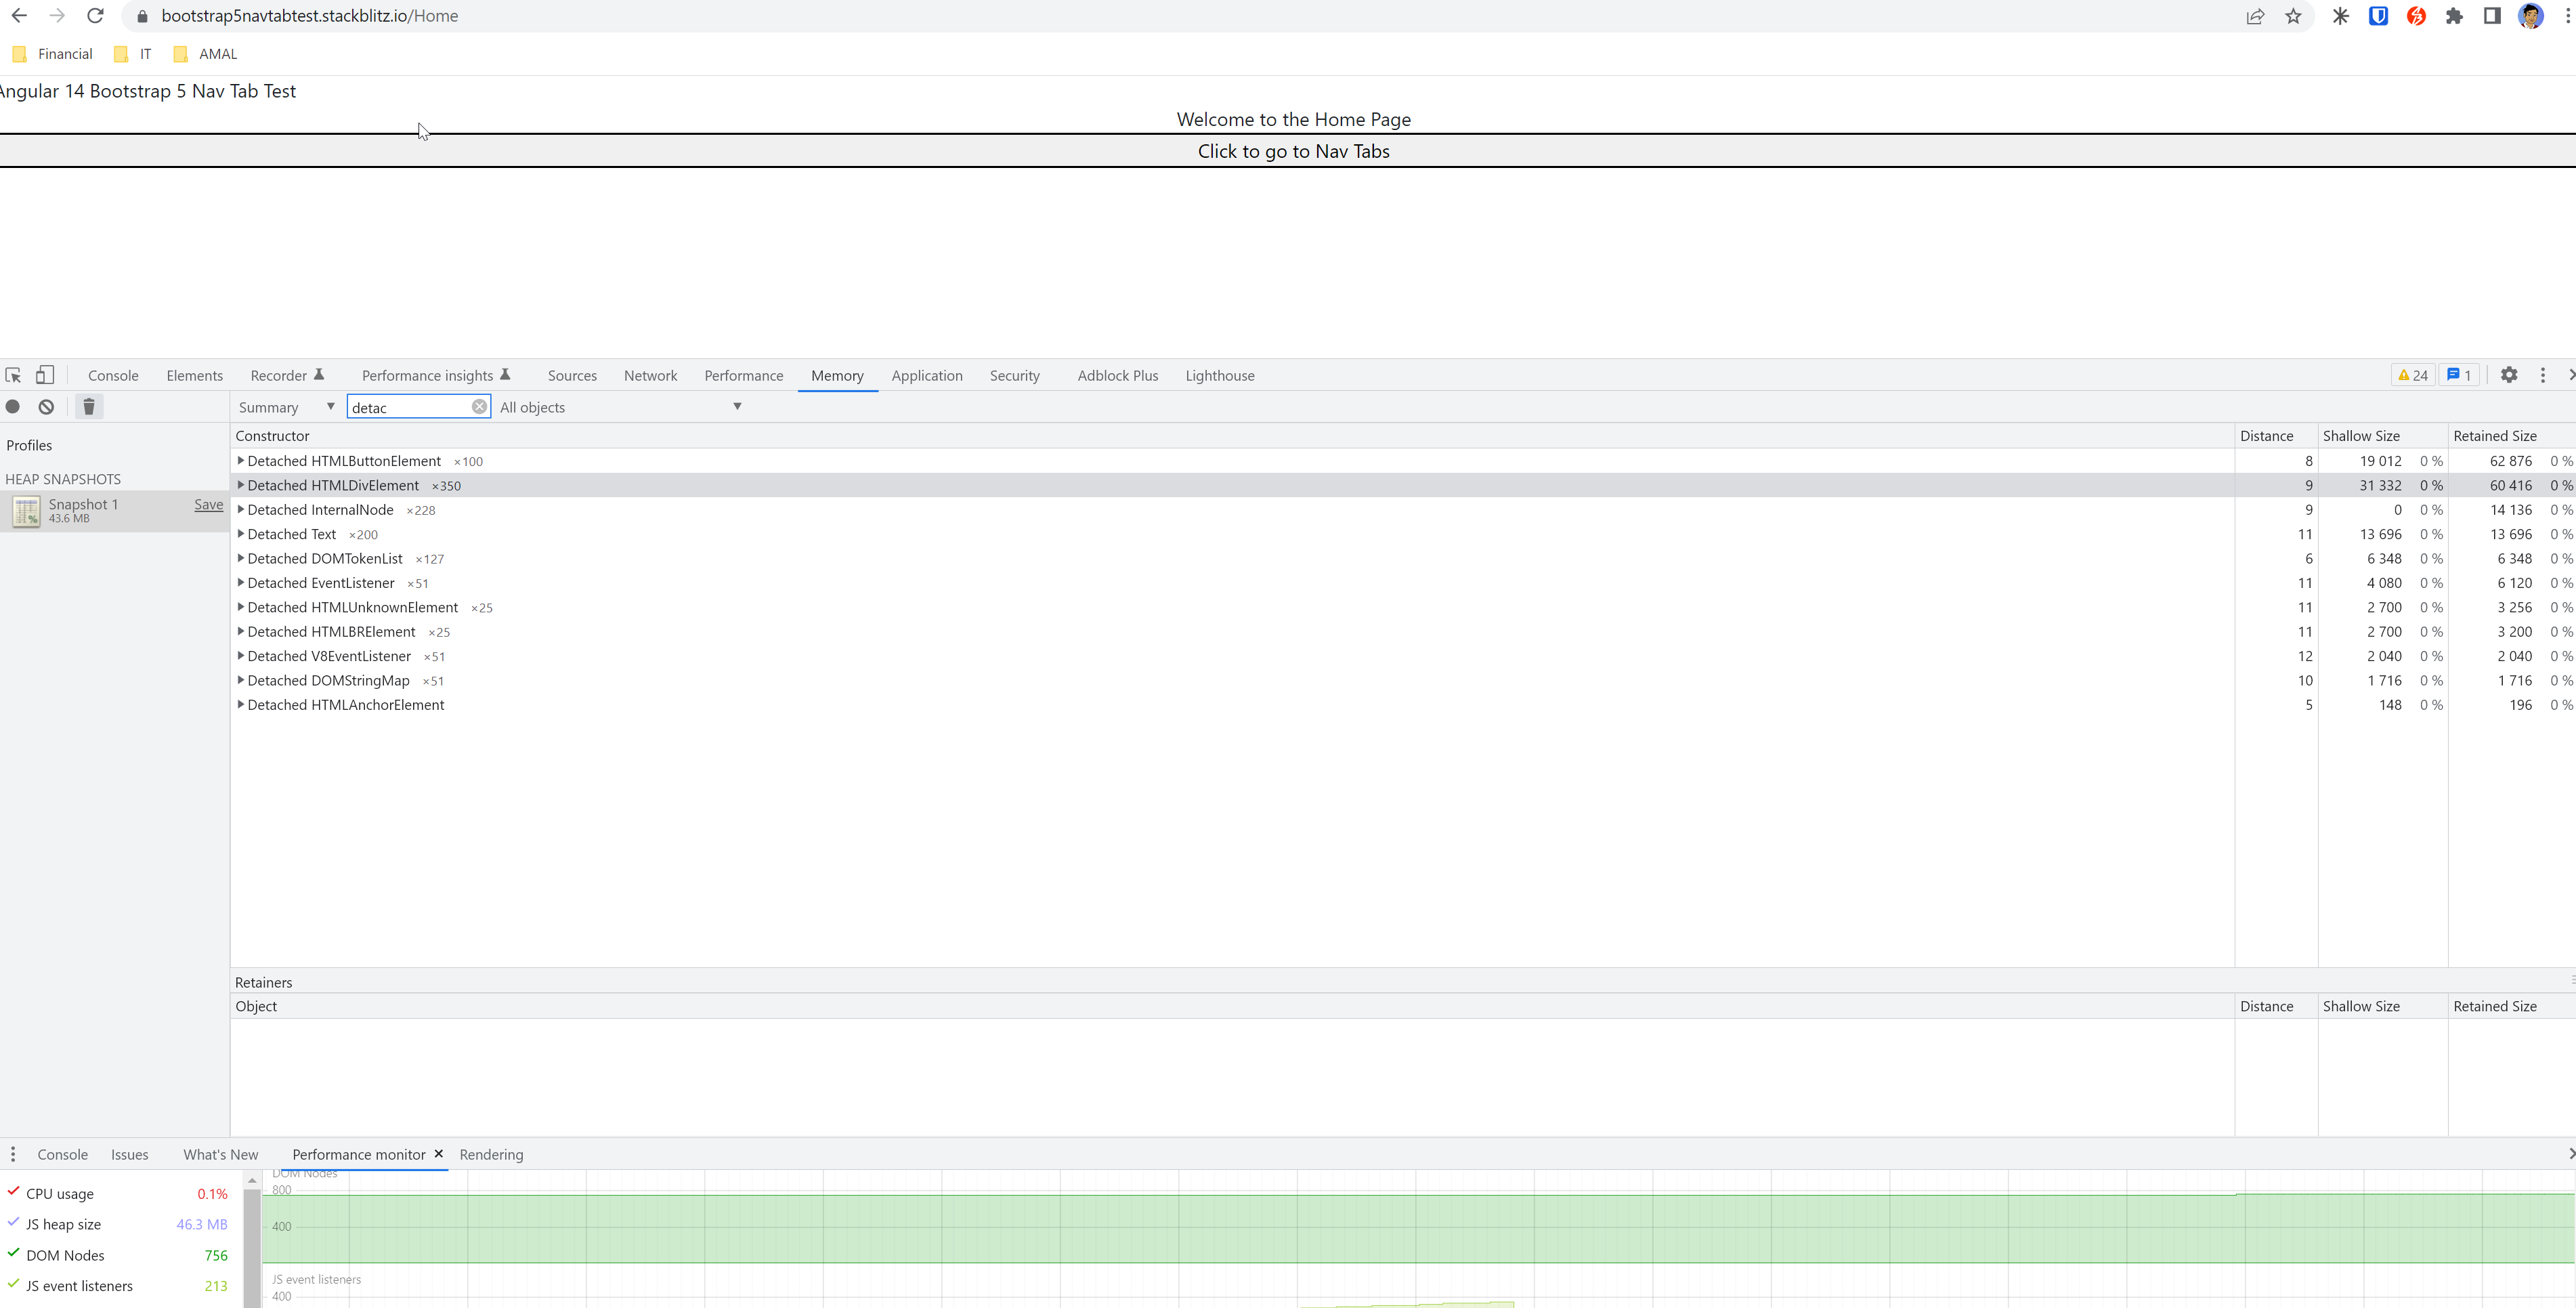Save Snapshot 1 to disk

[207, 504]
